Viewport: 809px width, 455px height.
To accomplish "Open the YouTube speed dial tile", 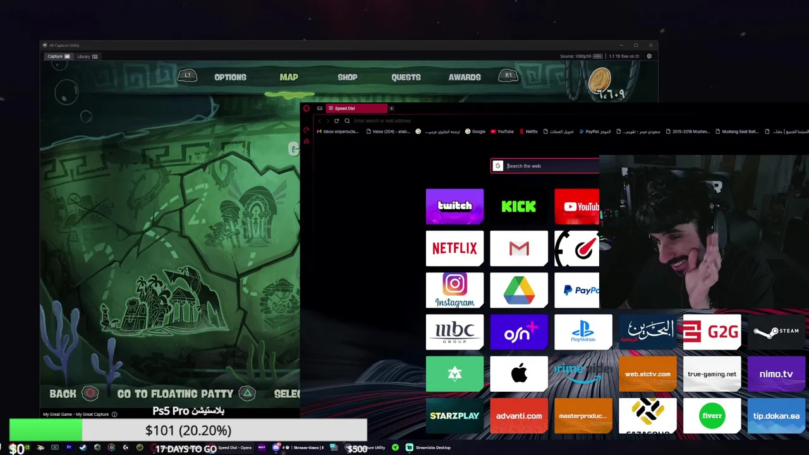I will 576,206.
